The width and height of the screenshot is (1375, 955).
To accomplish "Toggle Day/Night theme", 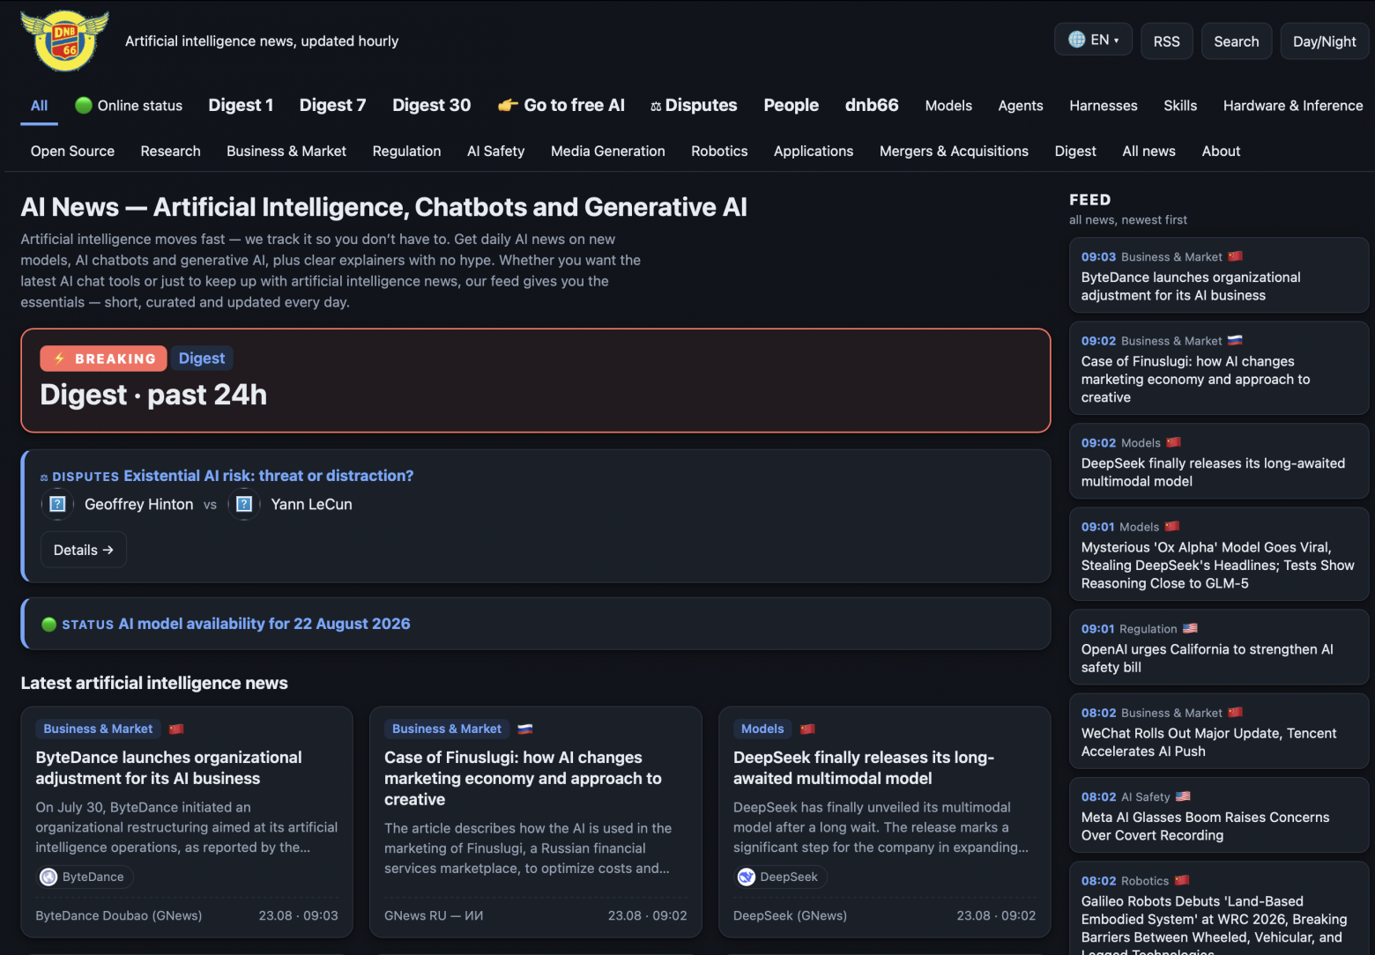I will click(x=1325, y=41).
